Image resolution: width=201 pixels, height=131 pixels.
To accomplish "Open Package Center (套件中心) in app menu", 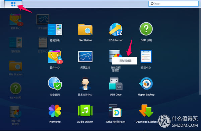I will 55,56.
